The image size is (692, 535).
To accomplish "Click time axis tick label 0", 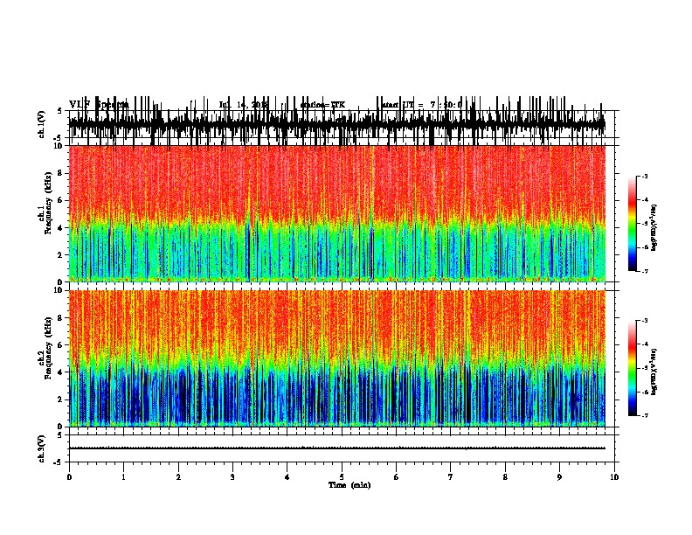I will (x=69, y=477).
